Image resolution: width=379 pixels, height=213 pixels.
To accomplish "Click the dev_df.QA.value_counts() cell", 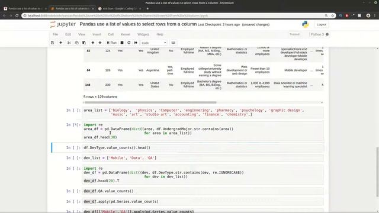I will [x=203, y=191].
